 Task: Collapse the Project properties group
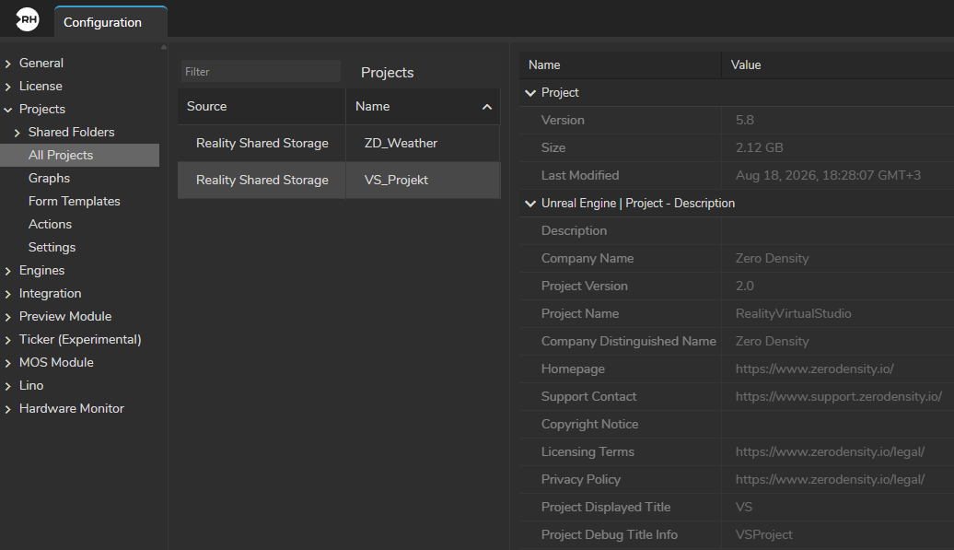pyautogui.click(x=530, y=93)
